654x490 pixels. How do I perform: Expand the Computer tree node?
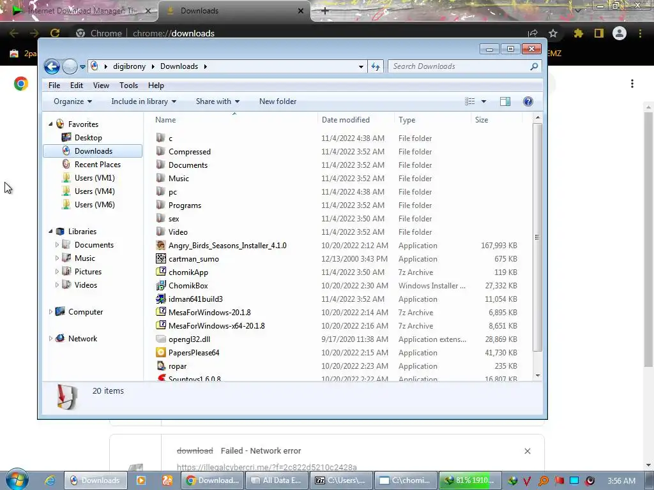point(50,311)
